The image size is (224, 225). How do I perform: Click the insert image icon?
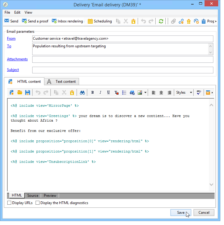pos(140,92)
